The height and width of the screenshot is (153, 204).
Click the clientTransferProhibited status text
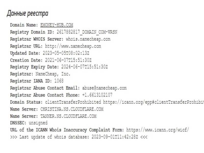coord(73,102)
